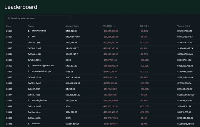Sort by the Volume (24H) column header
The width and height of the screenshot is (200, 127).
[x=184, y=26]
